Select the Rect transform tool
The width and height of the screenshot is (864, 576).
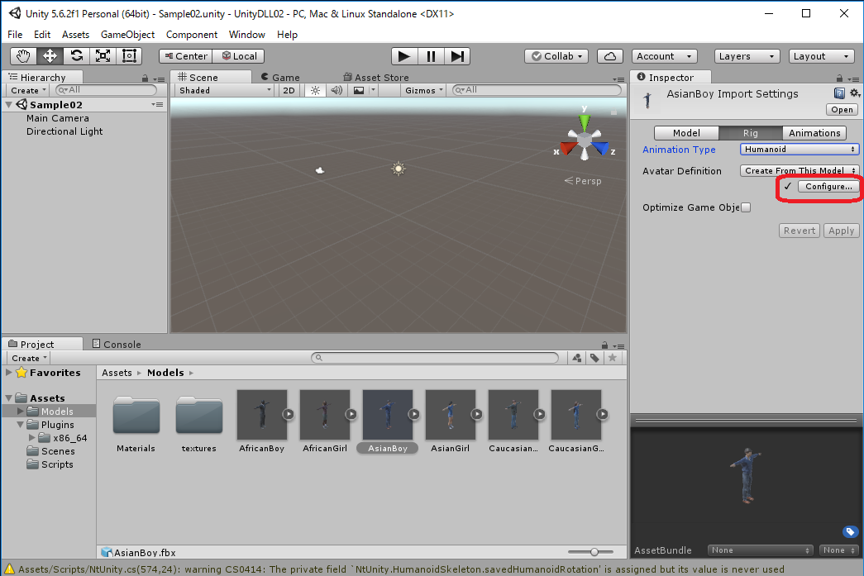(129, 56)
